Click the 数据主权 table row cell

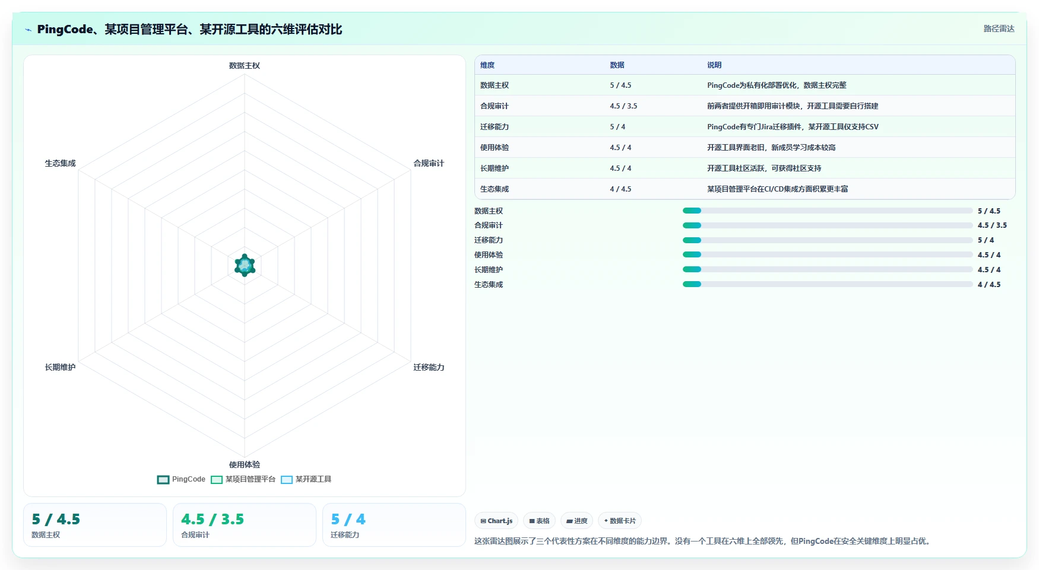(495, 85)
